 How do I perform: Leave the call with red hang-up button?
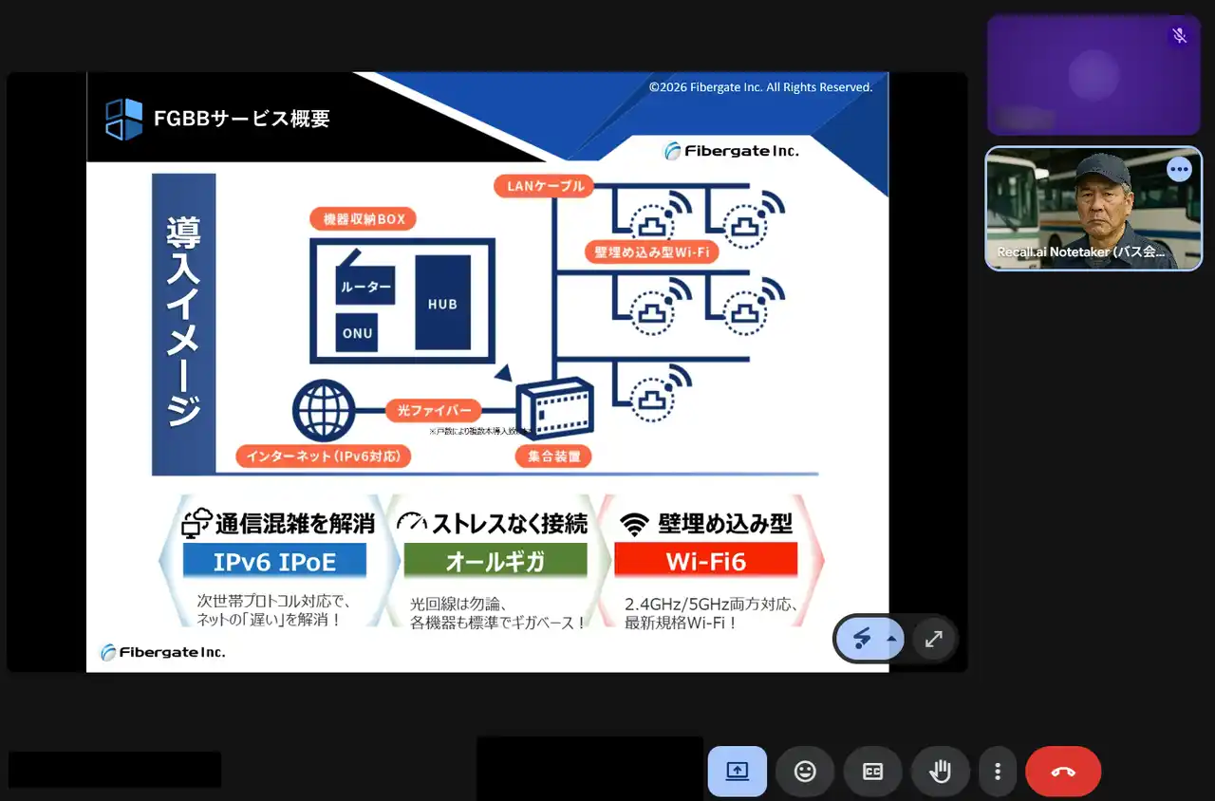tap(1063, 772)
